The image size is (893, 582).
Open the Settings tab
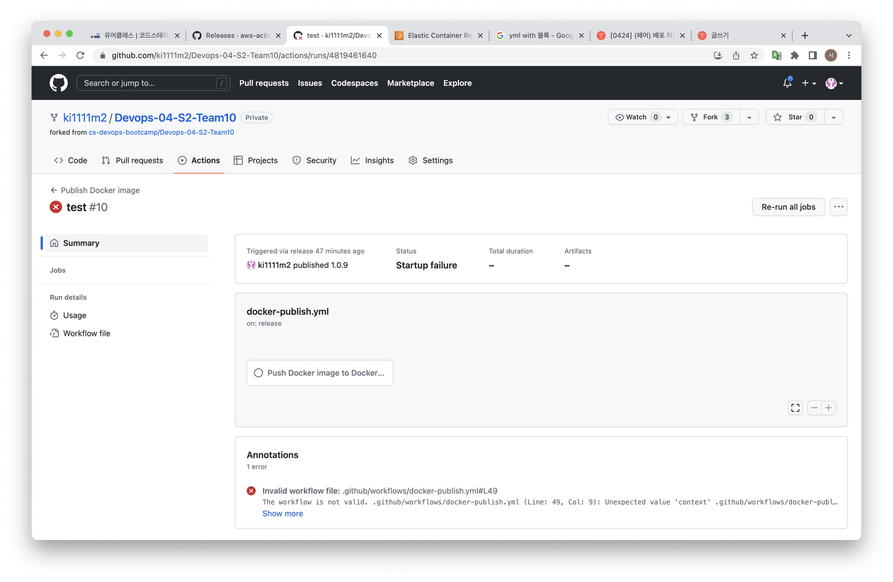pyautogui.click(x=430, y=161)
